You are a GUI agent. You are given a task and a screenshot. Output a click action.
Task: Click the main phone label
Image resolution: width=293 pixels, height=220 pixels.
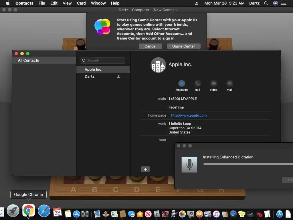(x=162, y=99)
